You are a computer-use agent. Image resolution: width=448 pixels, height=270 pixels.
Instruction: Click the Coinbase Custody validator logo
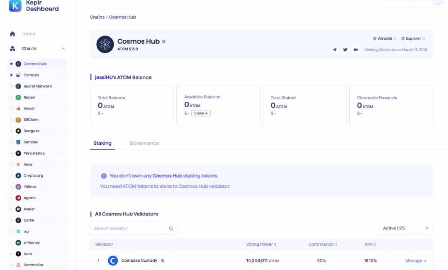click(x=113, y=260)
